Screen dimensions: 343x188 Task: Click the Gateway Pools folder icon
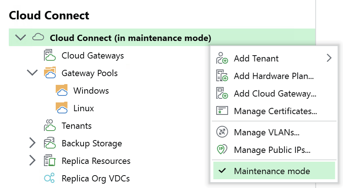50,72
